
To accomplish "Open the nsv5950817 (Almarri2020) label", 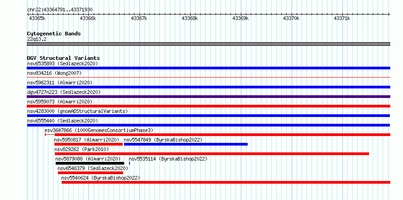I will pos(86,140).
